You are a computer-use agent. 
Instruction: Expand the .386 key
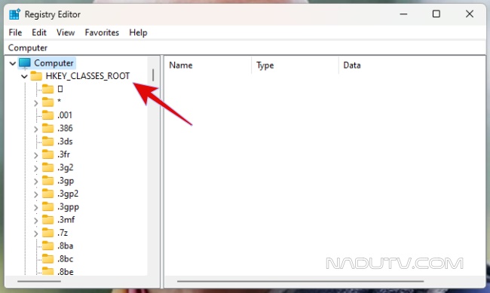click(x=36, y=129)
